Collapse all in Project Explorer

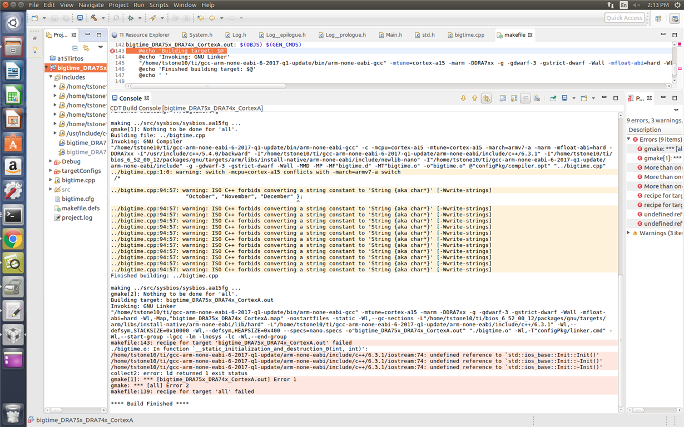pos(75,48)
